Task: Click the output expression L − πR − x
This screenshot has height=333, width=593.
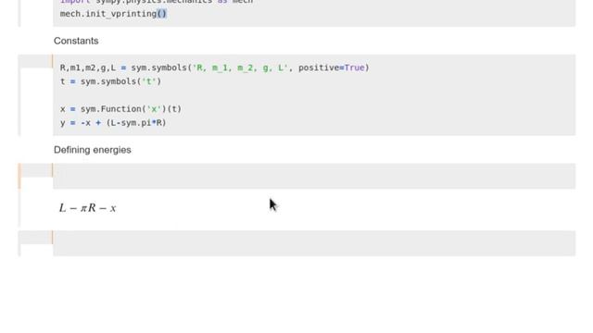Action: point(87,208)
